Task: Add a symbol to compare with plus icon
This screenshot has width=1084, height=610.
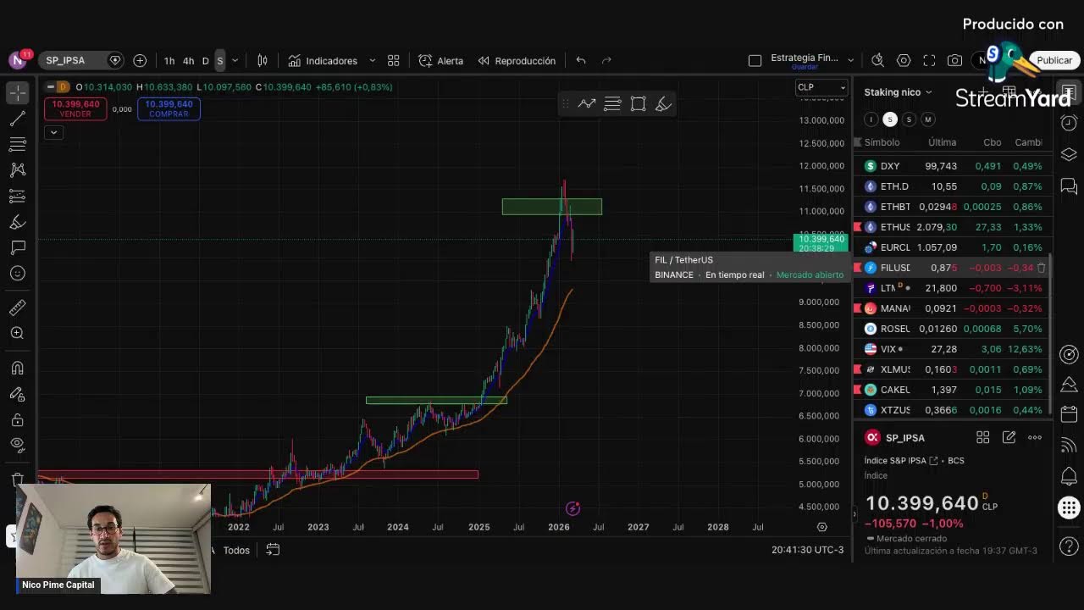Action: 140,60
